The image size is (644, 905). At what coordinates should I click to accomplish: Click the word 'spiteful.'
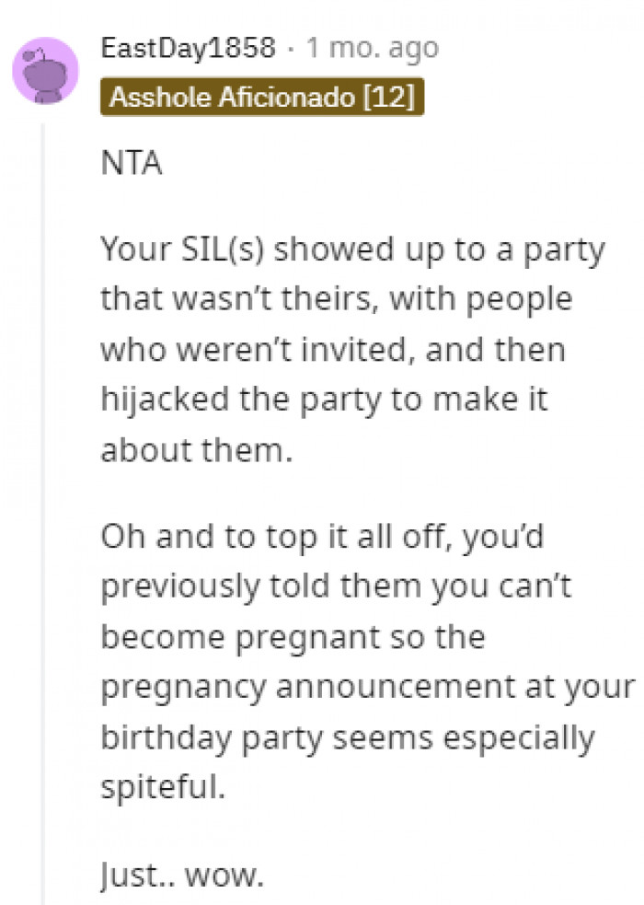tap(161, 788)
